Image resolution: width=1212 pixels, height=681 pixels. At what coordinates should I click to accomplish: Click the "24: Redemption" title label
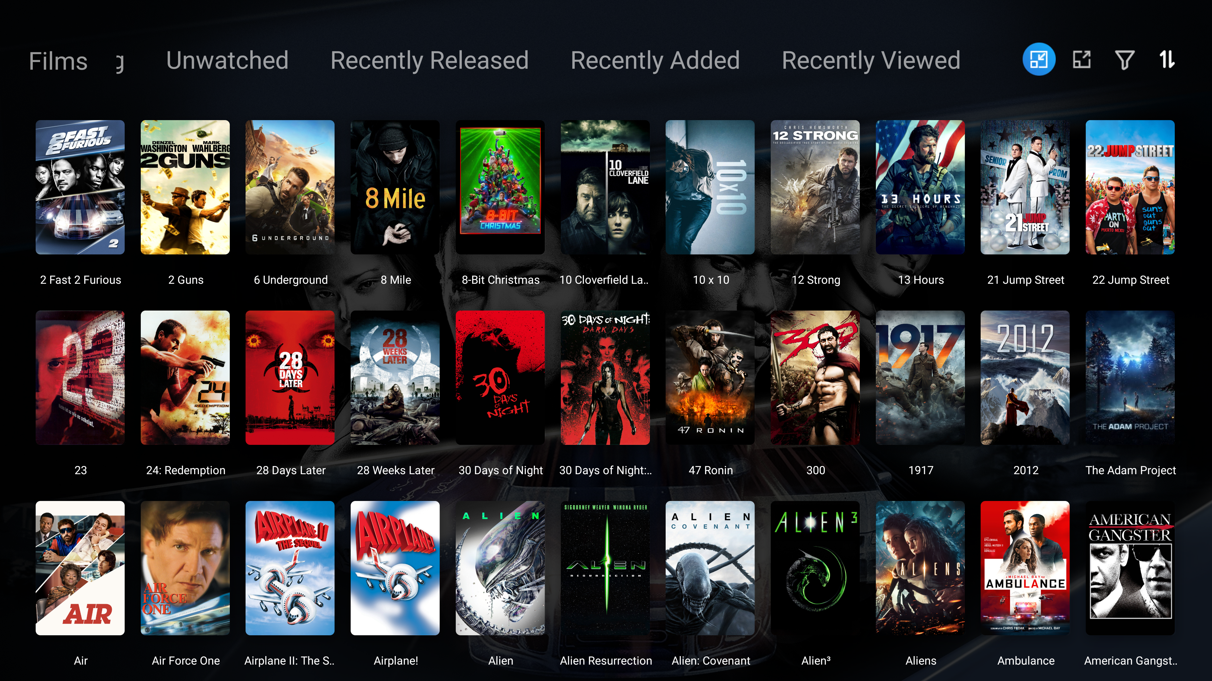[x=186, y=470]
